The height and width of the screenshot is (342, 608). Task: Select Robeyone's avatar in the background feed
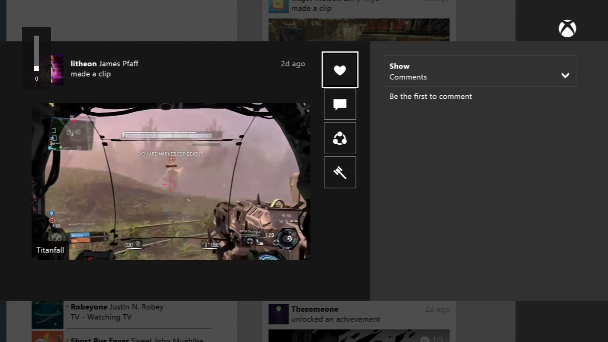[48, 315]
